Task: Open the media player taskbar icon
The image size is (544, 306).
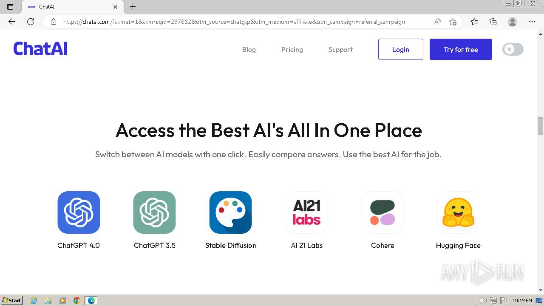Action: pos(62,300)
